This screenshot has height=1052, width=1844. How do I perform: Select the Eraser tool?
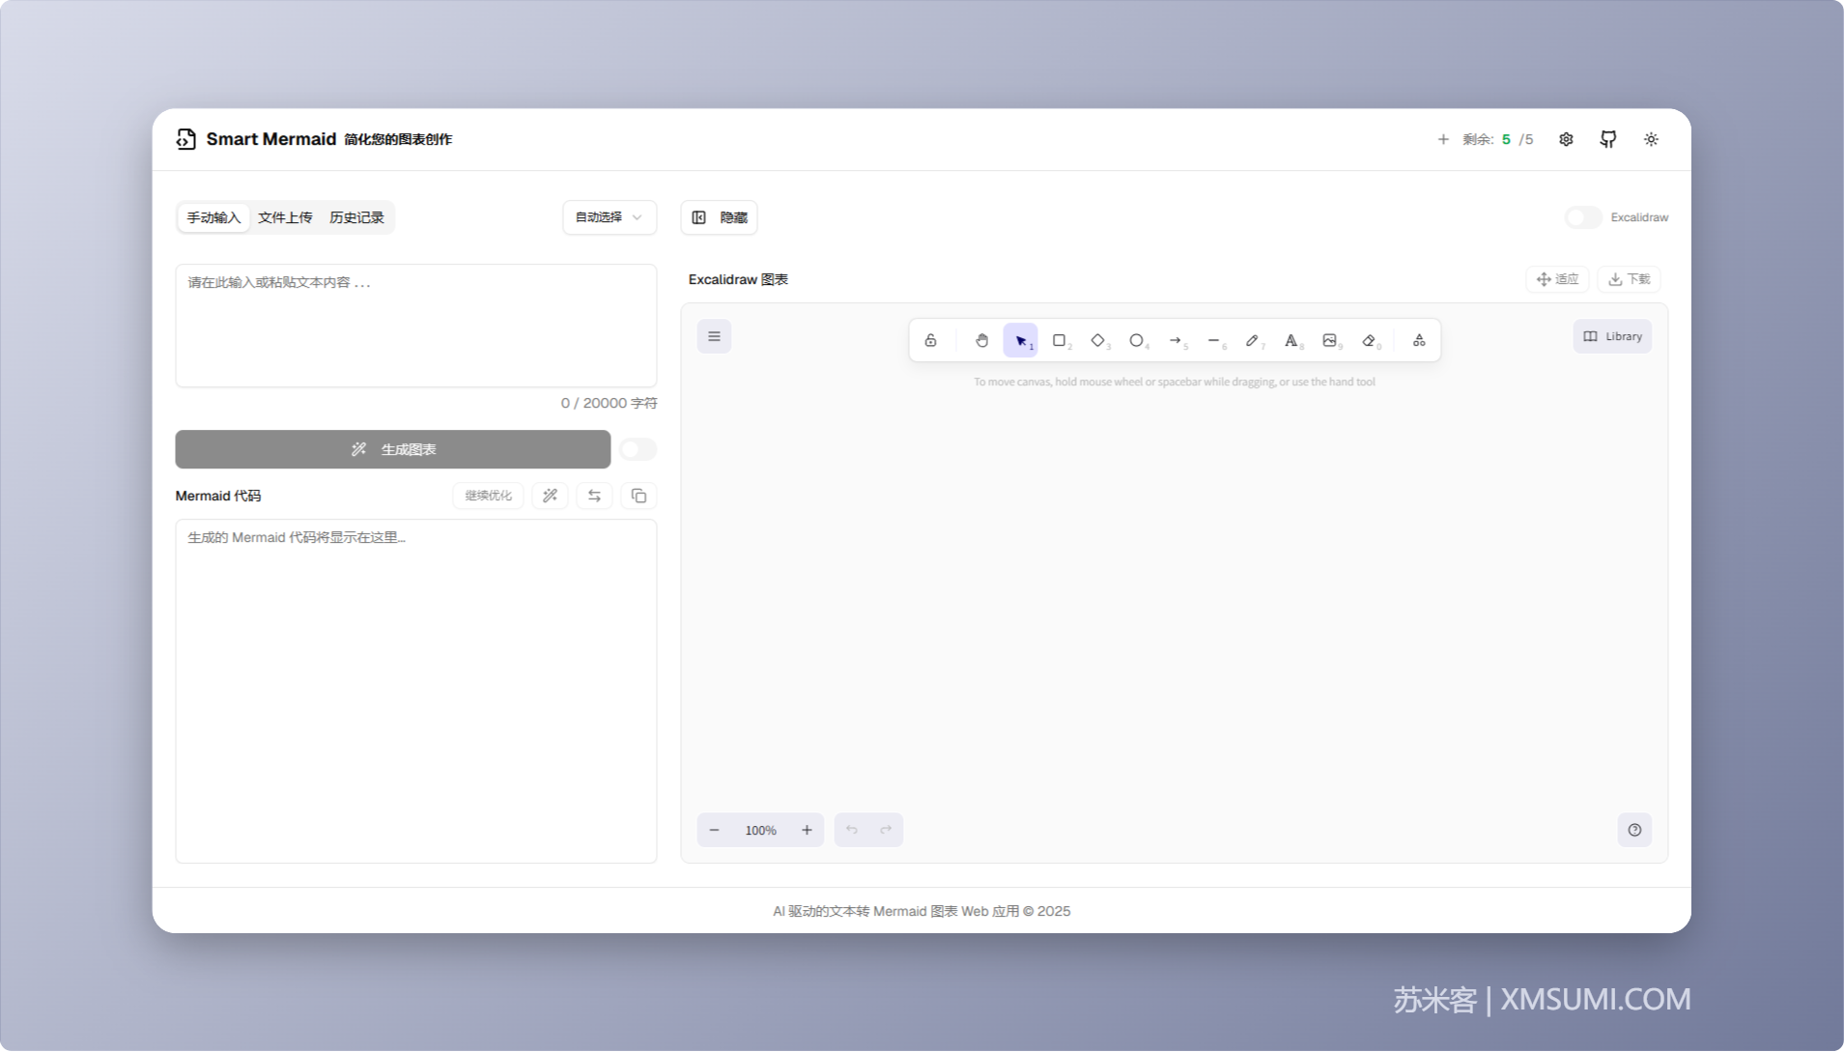tap(1369, 340)
